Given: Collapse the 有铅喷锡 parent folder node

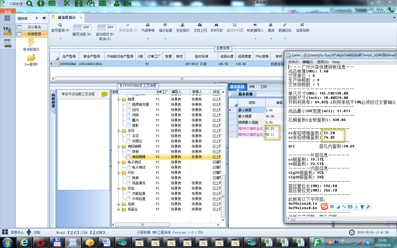Looking at the screenshot, I should (x=119, y=147).
